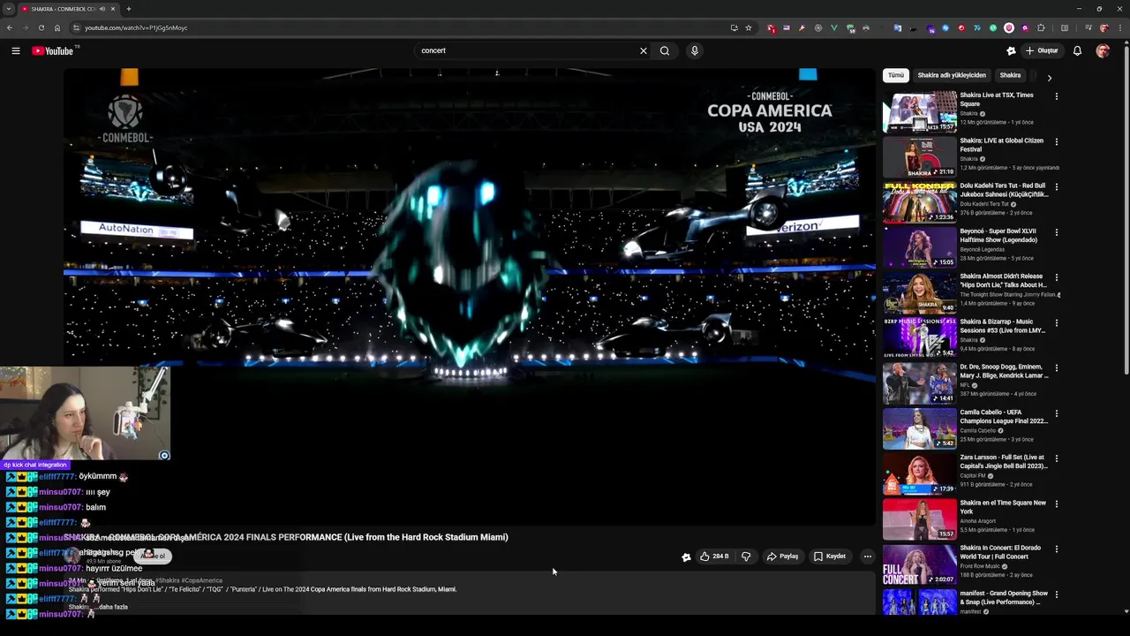Image resolution: width=1130 pixels, height=636 pixels.
Task: Reload the page with browser refresh icon
Action: click(x=41, y=27)
